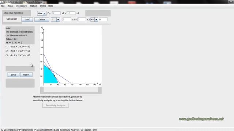Screen dimensions: 234x131
Task: Expand the inequality sign dropdown
Action: (x=96, y=19)
